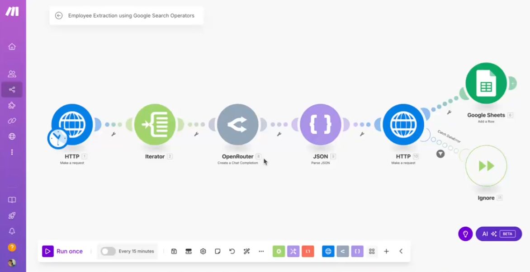Add a favorite with the plus icon

tap(386, 251)
